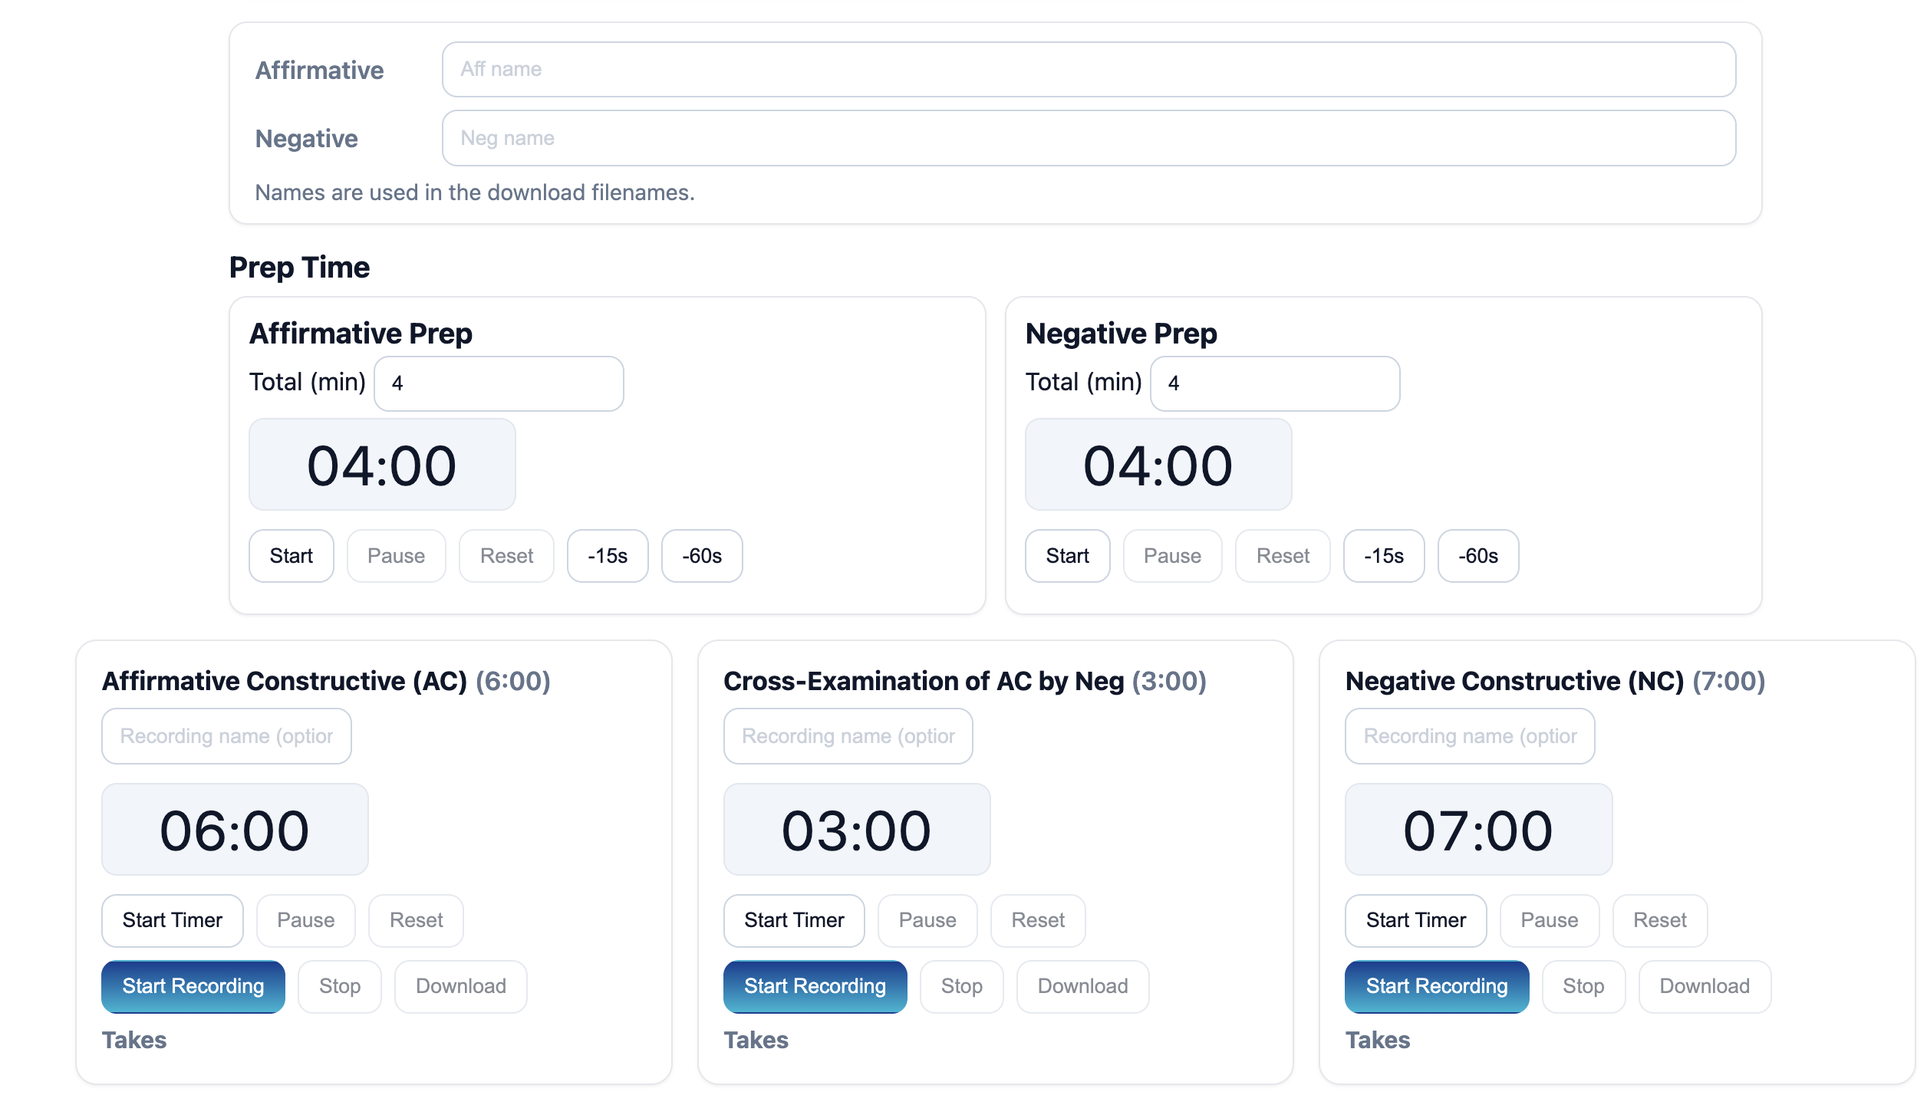Start the Affirmative Prep timer
1927x1095 pixels.
291,556
